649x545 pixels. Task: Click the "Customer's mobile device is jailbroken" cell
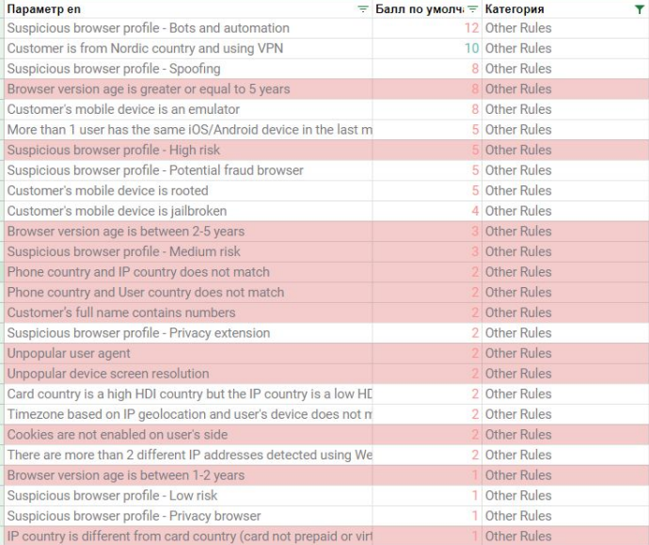[x=117, y=211]
